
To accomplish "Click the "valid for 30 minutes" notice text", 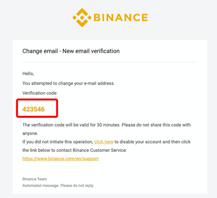I will pos(98,125).
